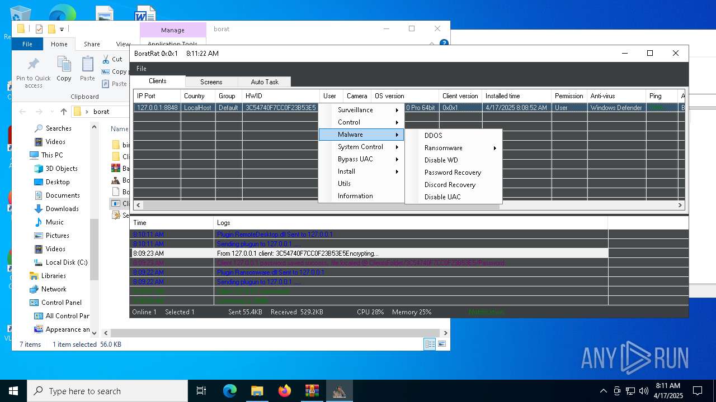716x402 pixels.
Task: Click the Copy path command
Action: point(114,71)
